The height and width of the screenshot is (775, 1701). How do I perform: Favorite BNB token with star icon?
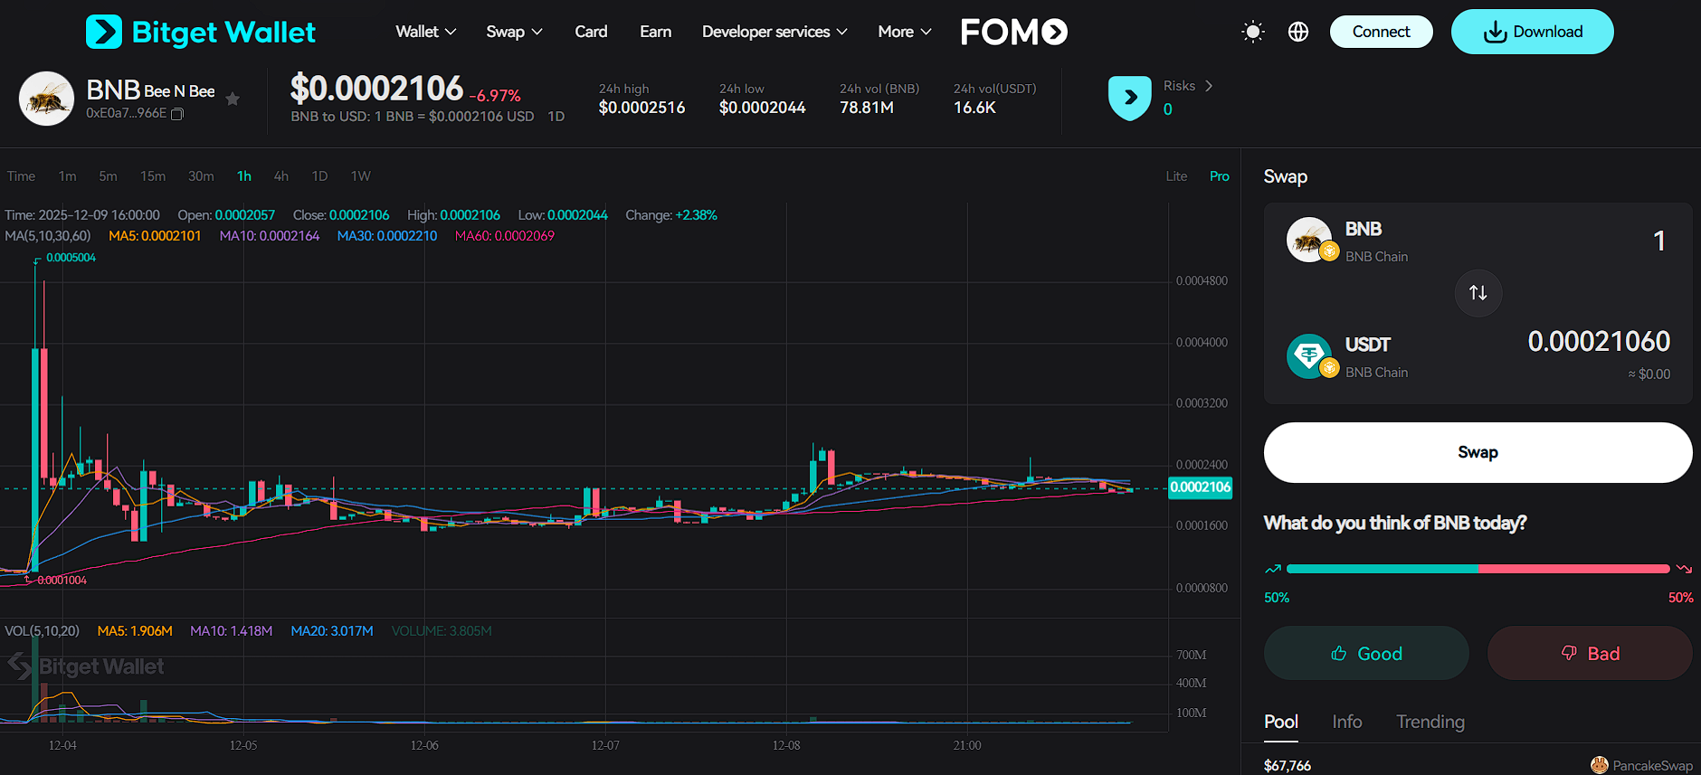(x=233, y=99)
